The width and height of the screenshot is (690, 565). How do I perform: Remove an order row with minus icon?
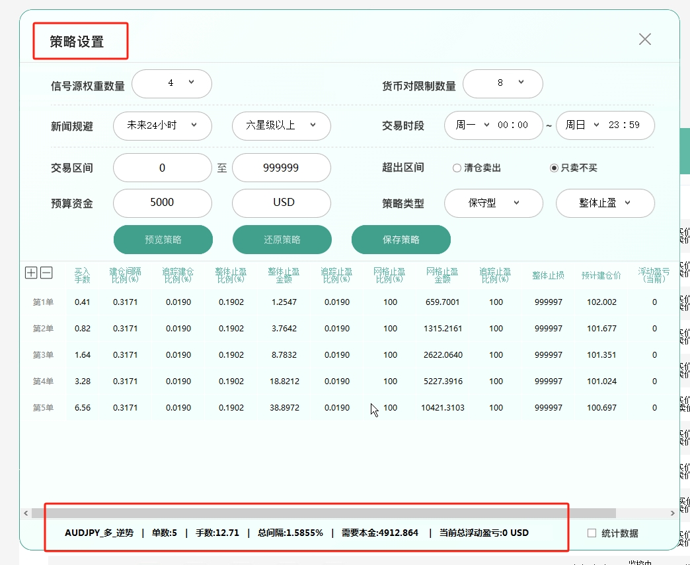(46, 273)
